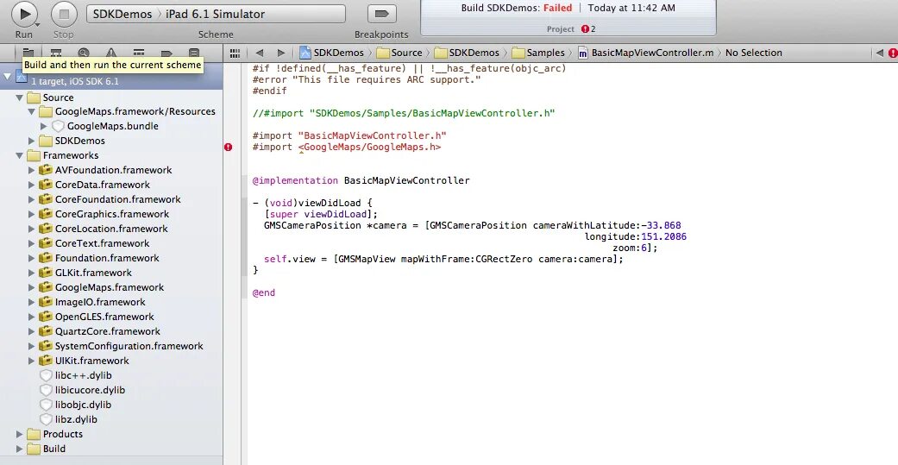The image size is (898, 465).
Task: Click the @end keyword in editor
Action: pos(263,292)
